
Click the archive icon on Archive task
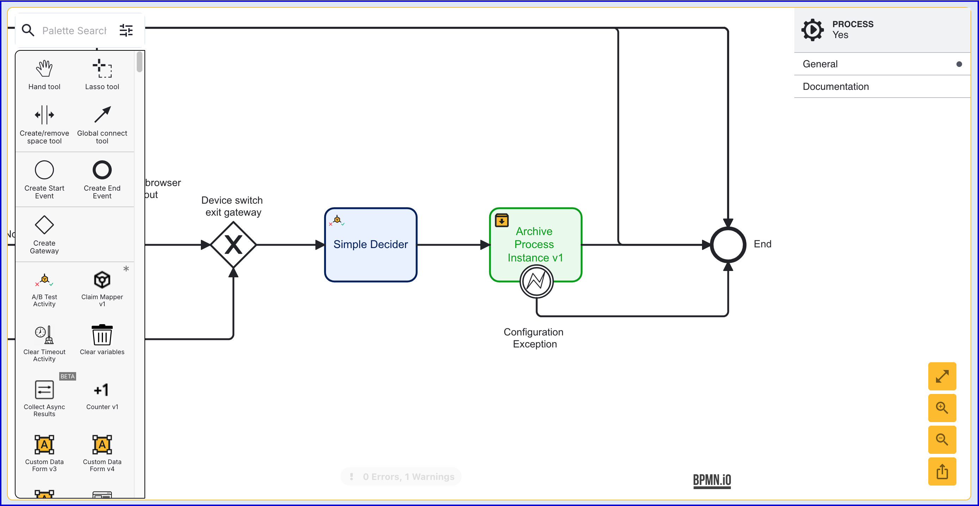(502, 220)
